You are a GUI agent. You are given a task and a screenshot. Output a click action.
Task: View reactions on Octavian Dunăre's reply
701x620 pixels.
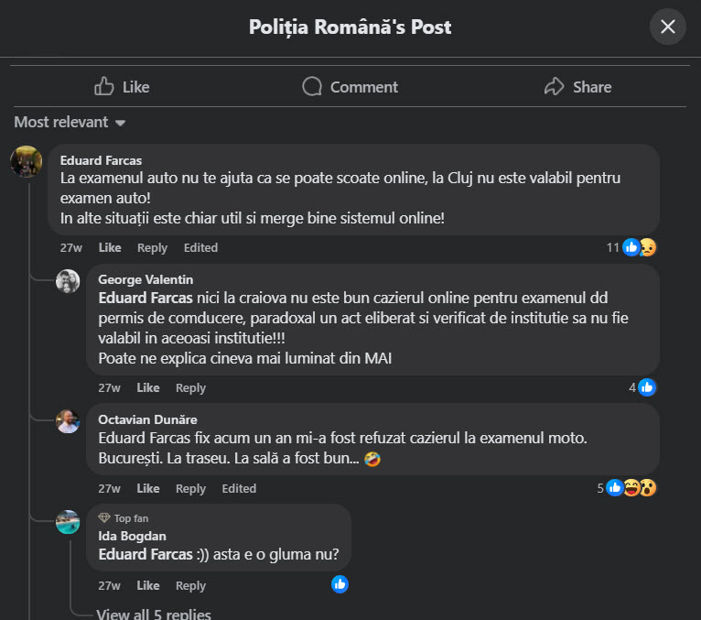point(628,488)
